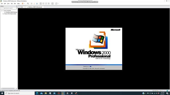Click the orange Suspend/pause VM button
This screenshot has height=95, width=170.
click(23, 3)
